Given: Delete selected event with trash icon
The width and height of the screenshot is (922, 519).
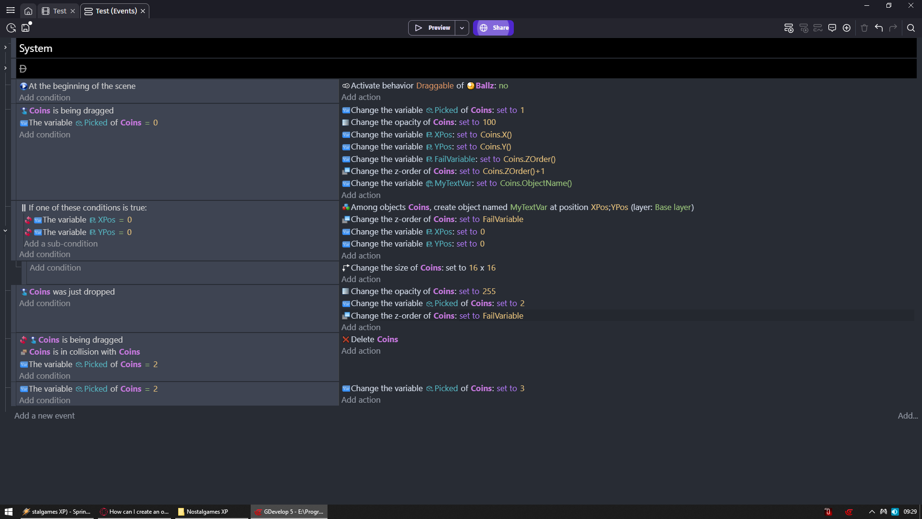Looking at the screenshot, I should tap(864, 28).
